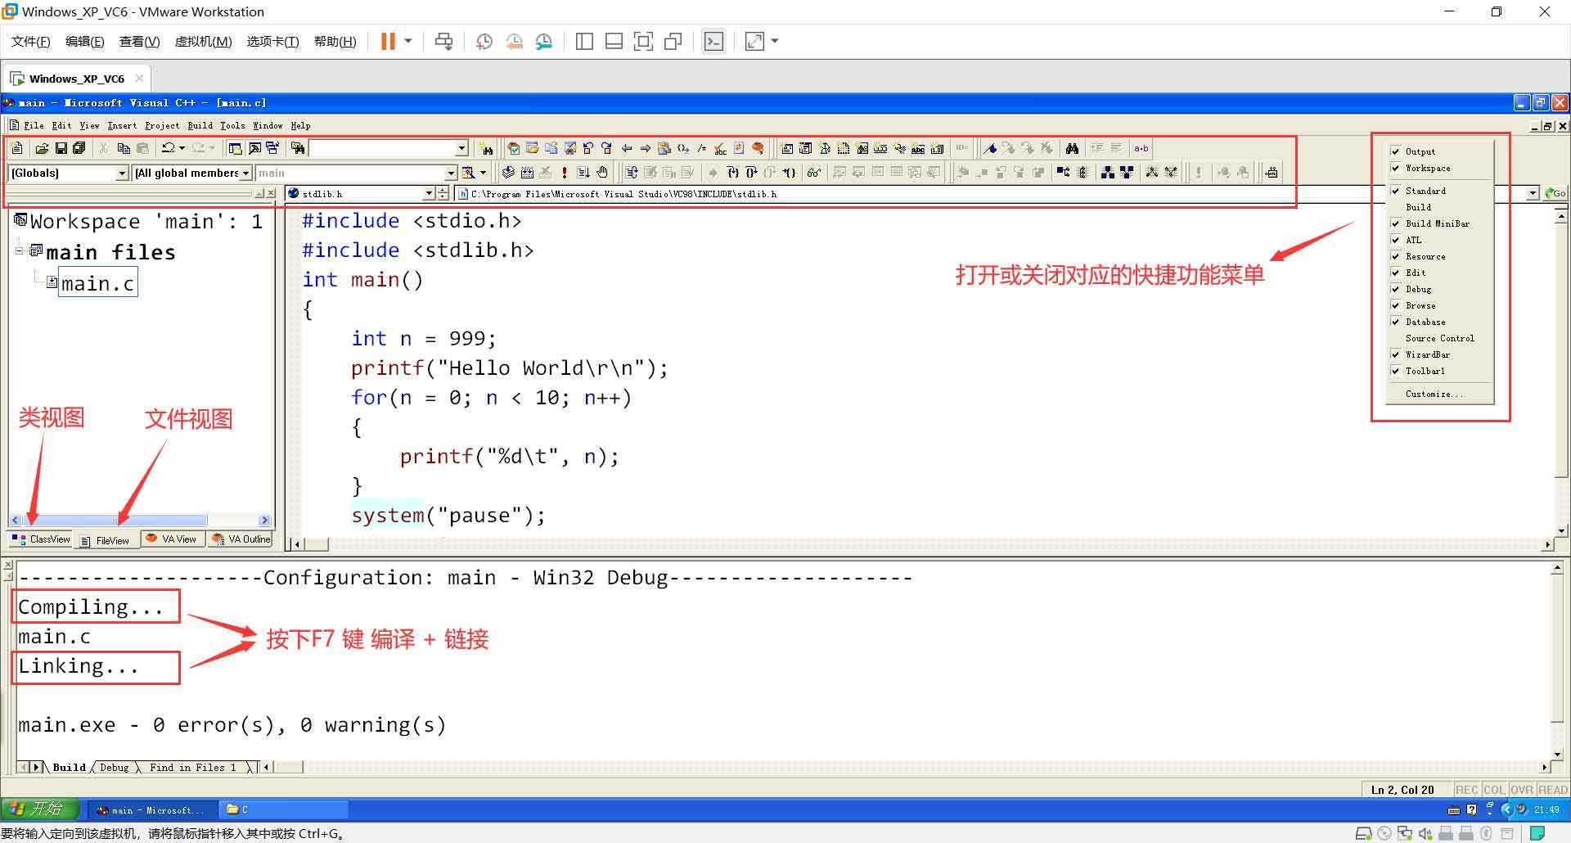This screenshot has height=843, width=1571.
Task: Open the Build menu
Action: coord(200,125)
